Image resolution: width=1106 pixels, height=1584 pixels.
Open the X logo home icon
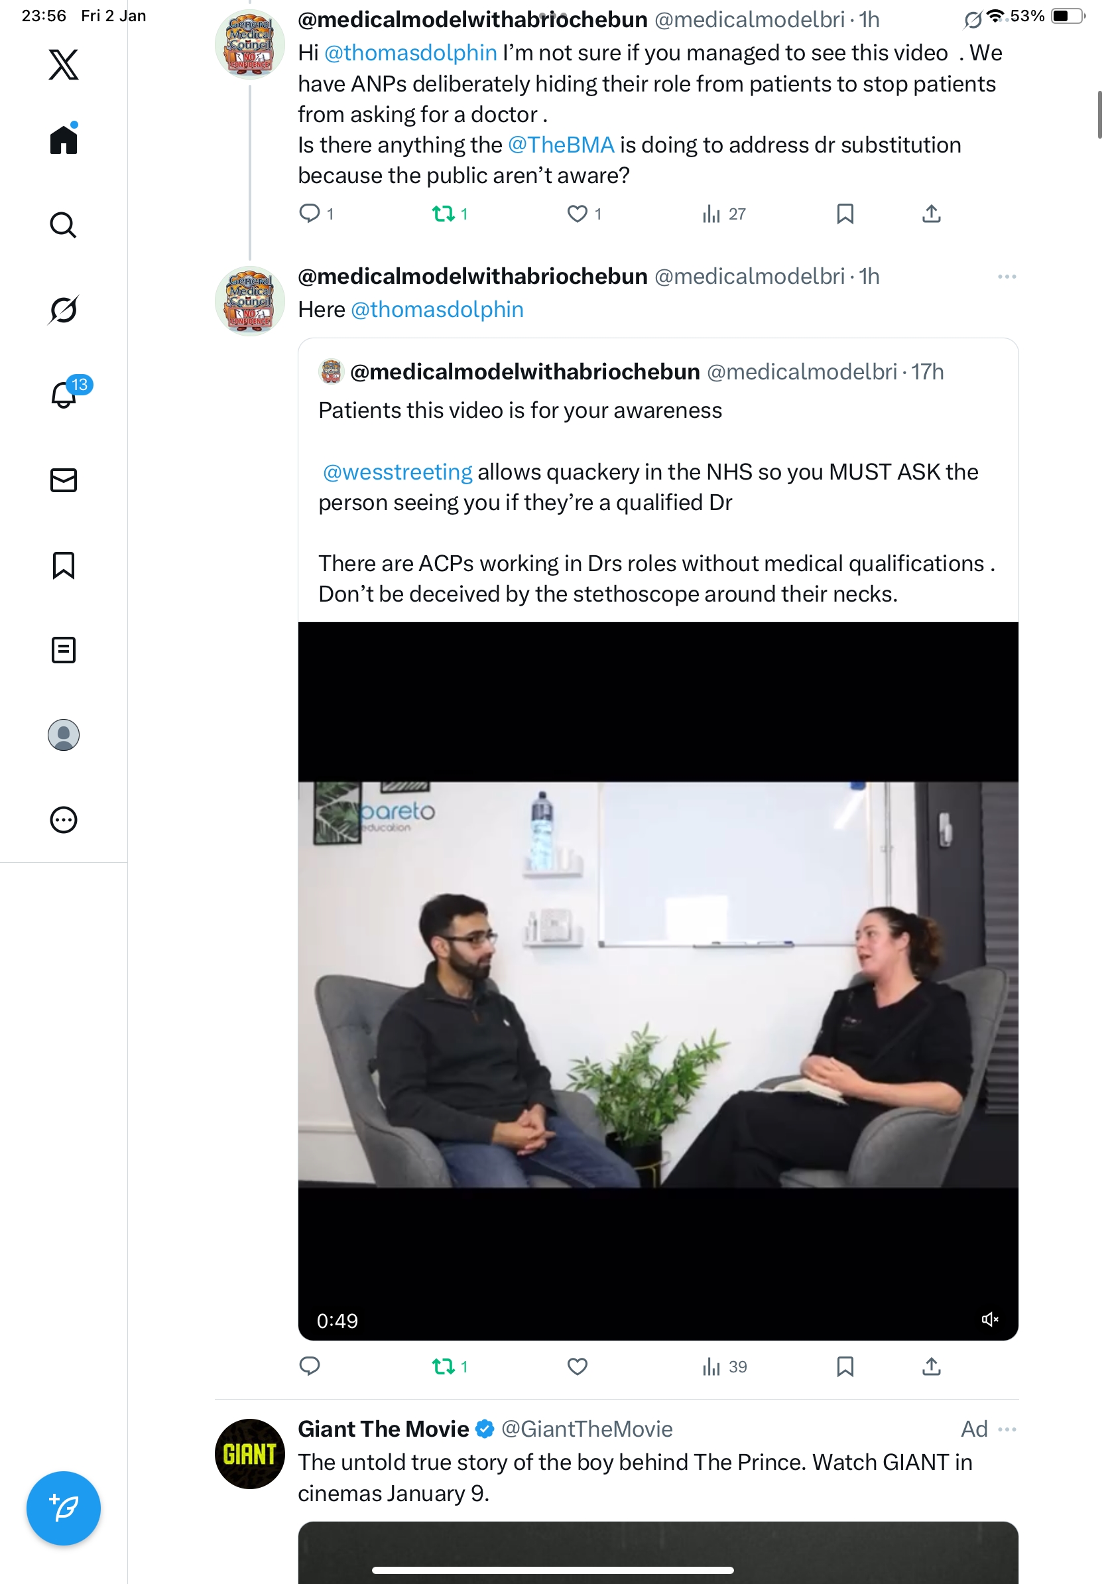[64, 64]
